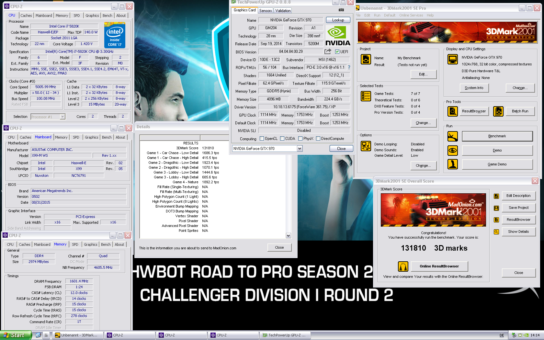Image resolution: width=544 pixels, height=340 pixels.
Task: Click the Show Details magnifier icon
Action: (x=496, y=232)
